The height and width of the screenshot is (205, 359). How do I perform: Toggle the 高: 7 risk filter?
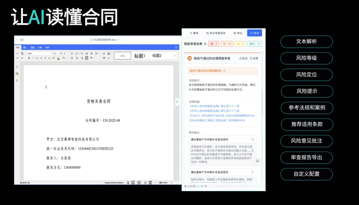pyautogui.click(x=214, y=44)
